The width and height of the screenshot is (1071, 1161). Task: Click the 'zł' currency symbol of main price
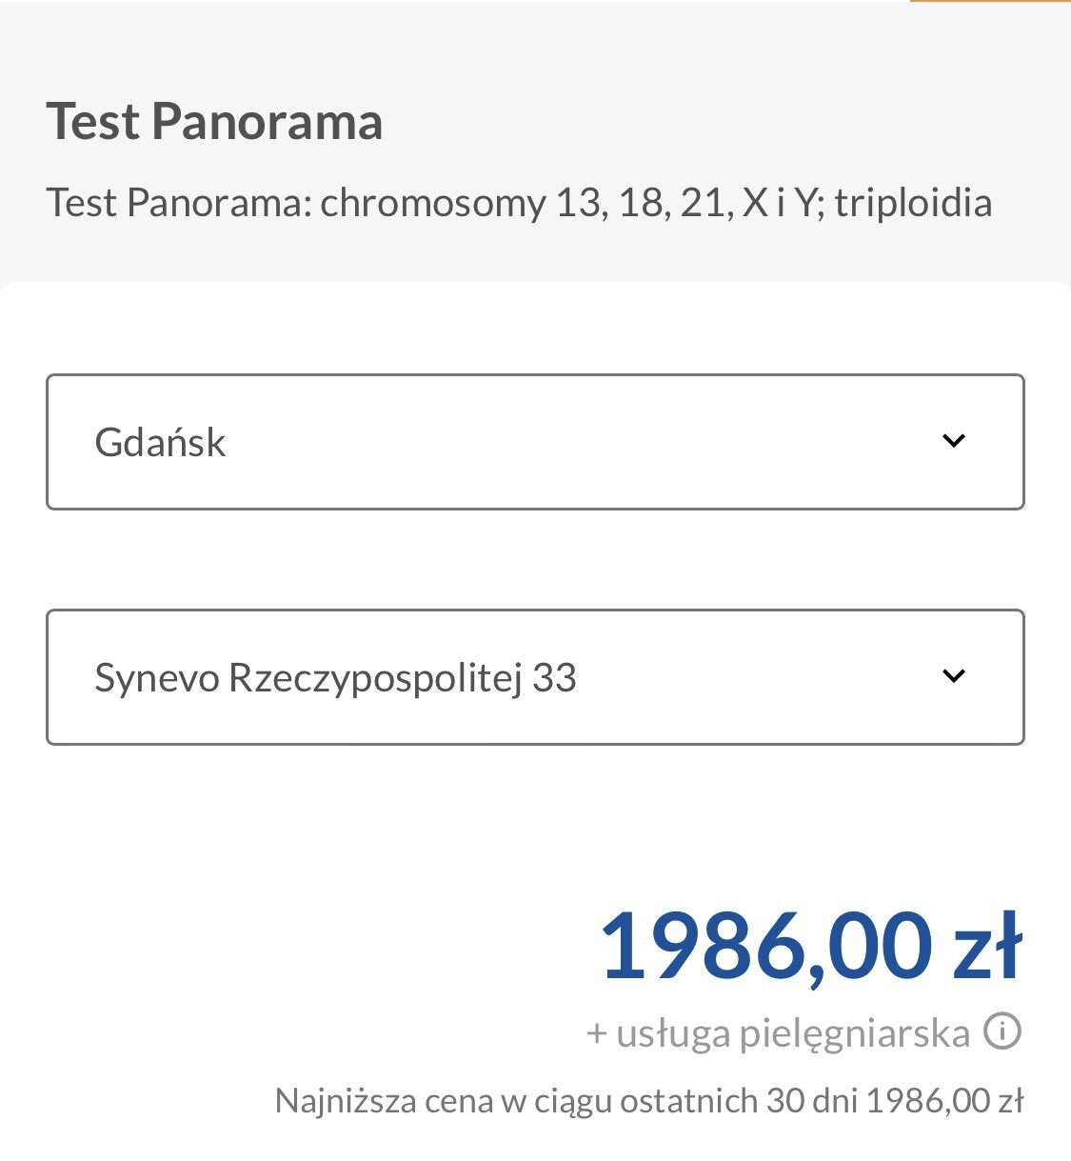pos(987,947)
